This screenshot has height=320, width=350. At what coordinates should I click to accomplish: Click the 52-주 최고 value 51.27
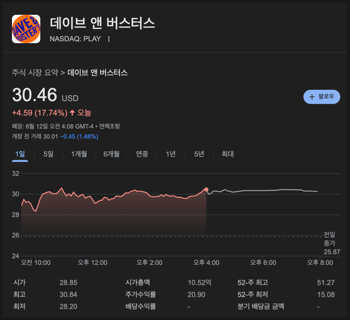click(326, 283)
